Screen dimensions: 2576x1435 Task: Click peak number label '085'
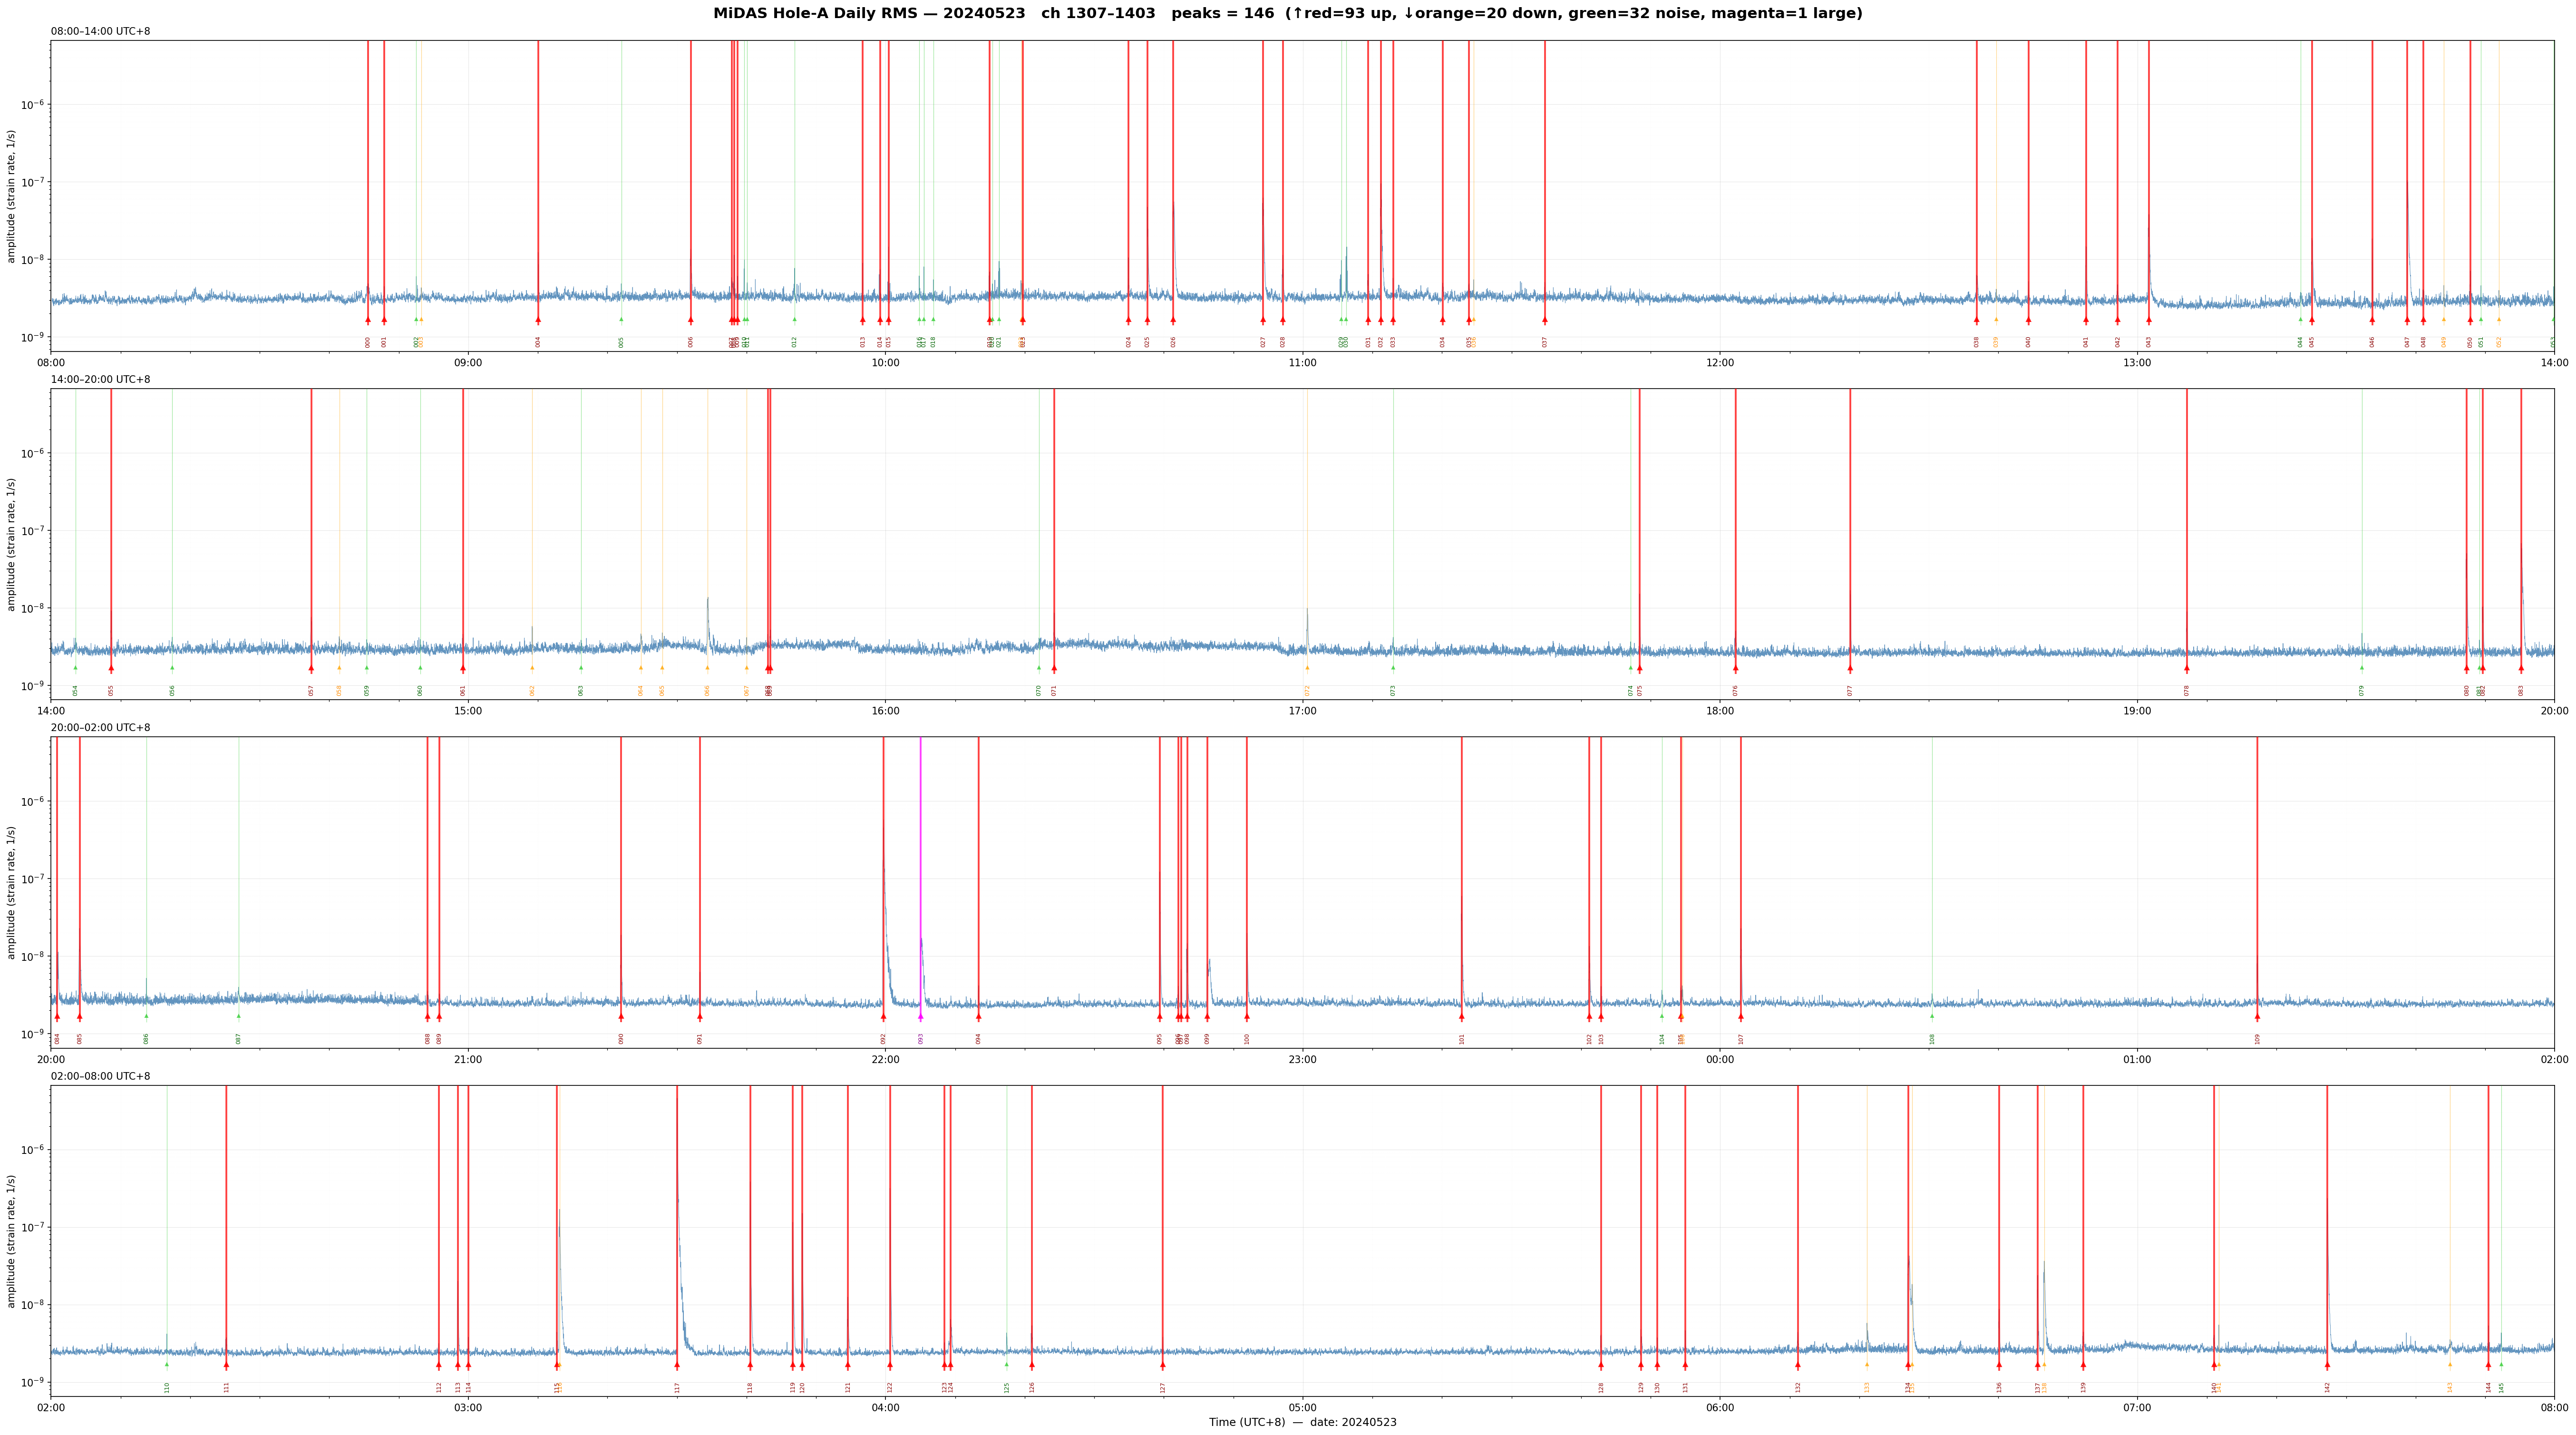[80, 1038]
